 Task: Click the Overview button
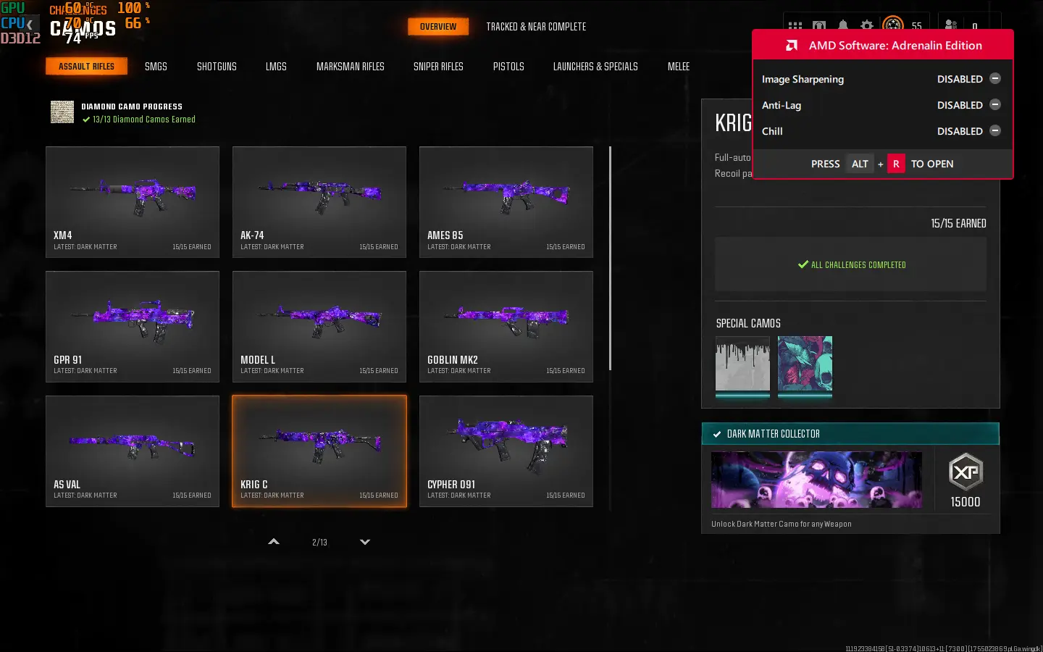(438, 27)
